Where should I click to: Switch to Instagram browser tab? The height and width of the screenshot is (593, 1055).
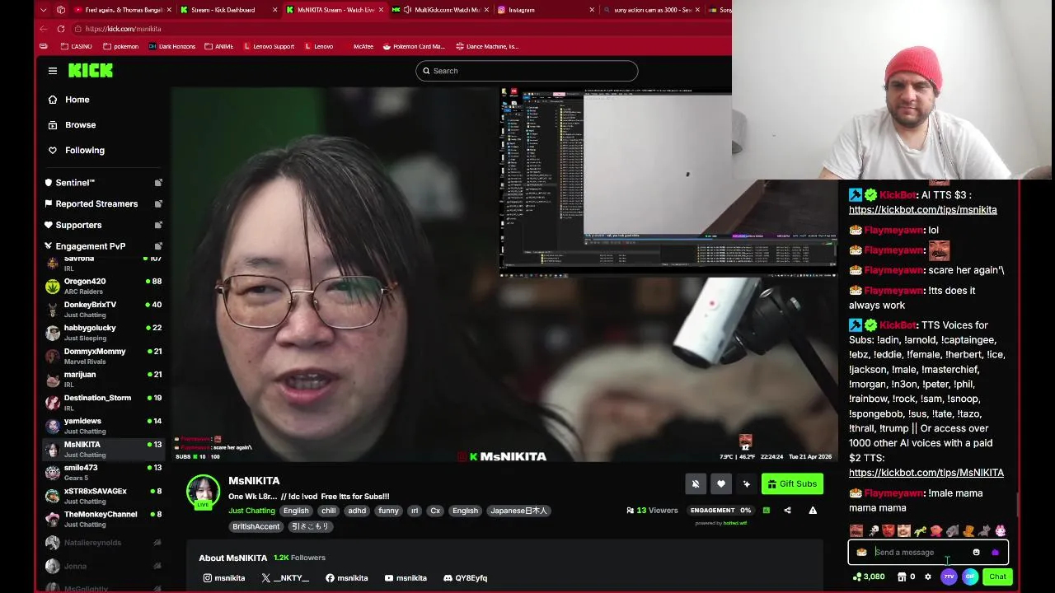[x=544, y=10]
